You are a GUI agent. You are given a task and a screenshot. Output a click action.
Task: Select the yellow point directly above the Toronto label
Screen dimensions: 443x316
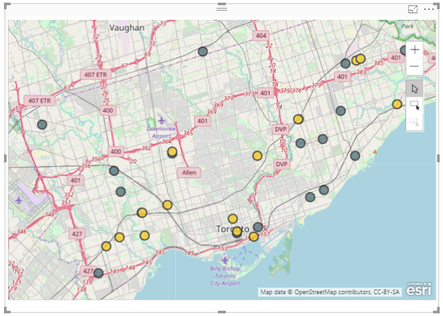[x=232, y=218]
